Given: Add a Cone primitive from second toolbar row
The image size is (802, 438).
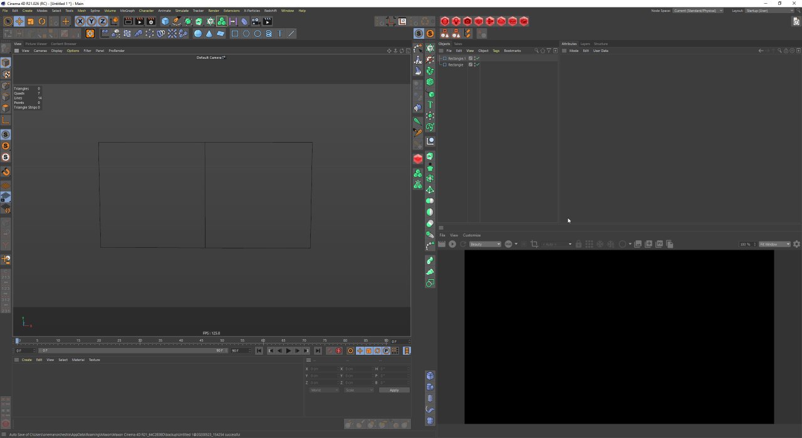Looking at the screenshot, I should (x=209, y=34).
